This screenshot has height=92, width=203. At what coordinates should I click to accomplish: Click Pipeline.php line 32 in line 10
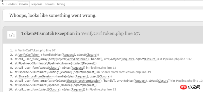click(x=103, y=89)
